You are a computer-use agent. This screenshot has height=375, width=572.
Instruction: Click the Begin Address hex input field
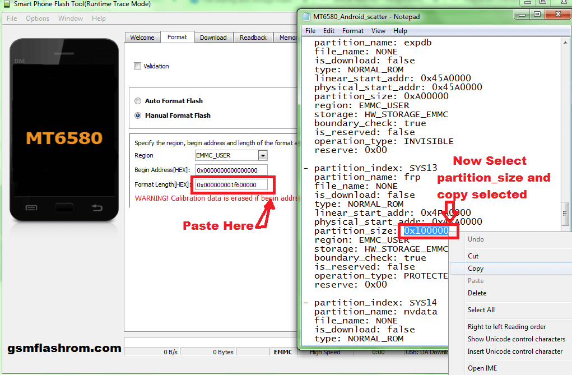click(231, 170)
